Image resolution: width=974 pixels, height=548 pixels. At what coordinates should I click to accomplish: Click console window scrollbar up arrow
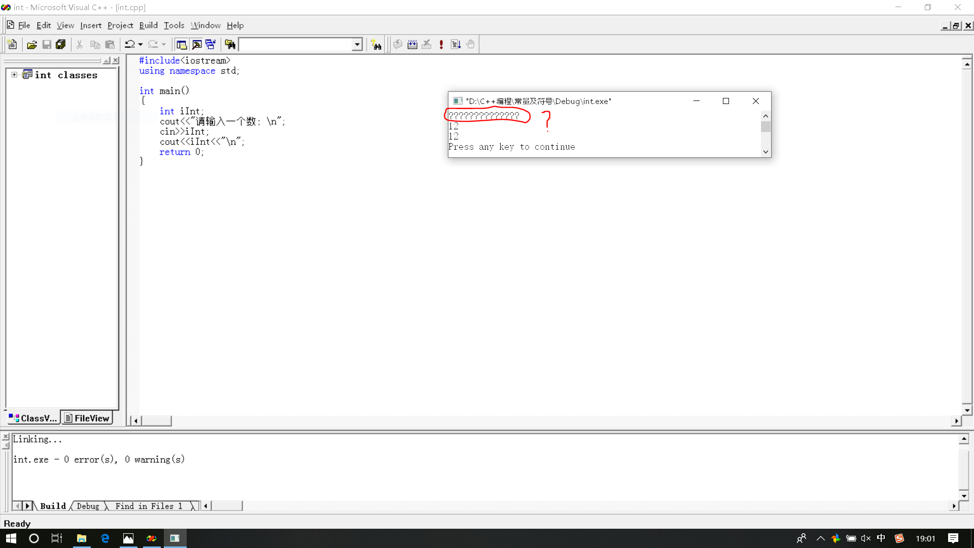click(x=766, y=116)
